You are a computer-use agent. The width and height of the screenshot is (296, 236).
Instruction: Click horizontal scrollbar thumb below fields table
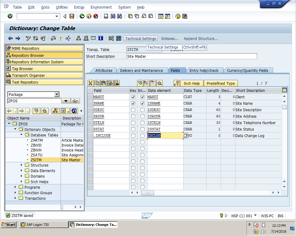pyautogui.click(x=148, y=193)
